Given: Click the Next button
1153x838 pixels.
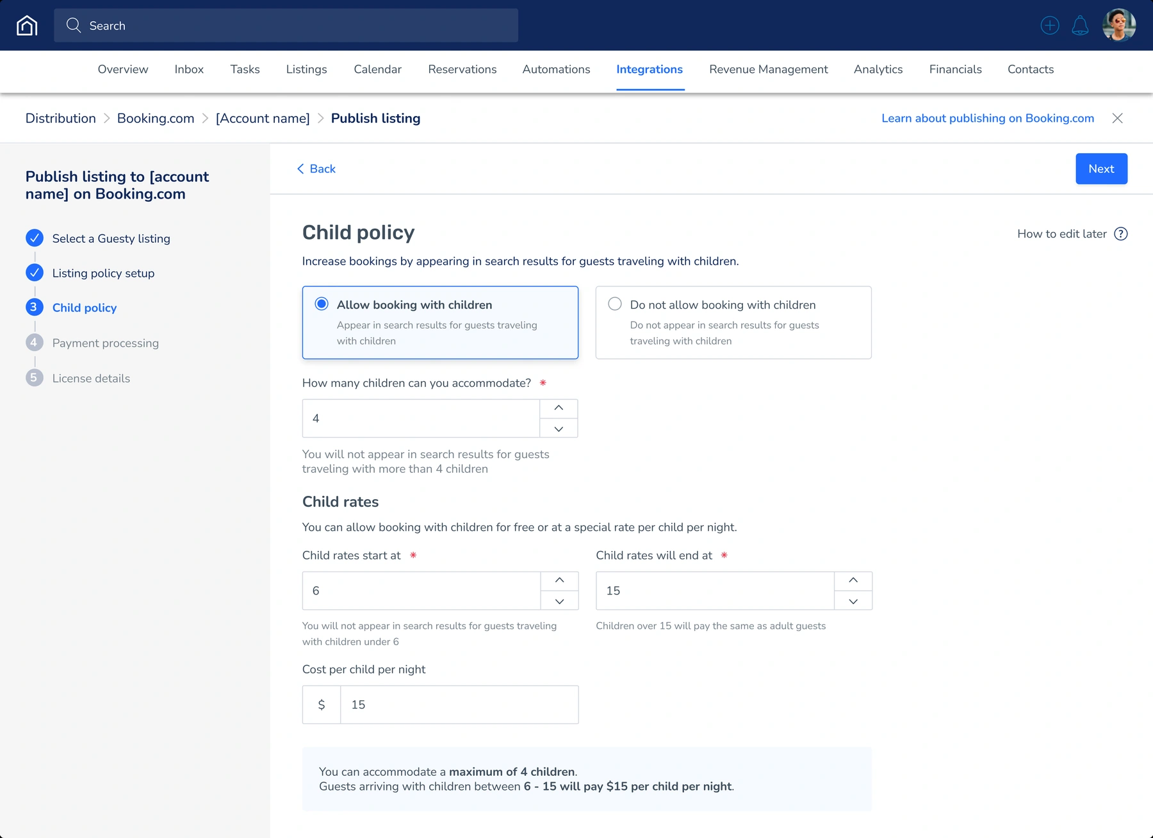Looking at the screenshot, I should pos(1102,168).
